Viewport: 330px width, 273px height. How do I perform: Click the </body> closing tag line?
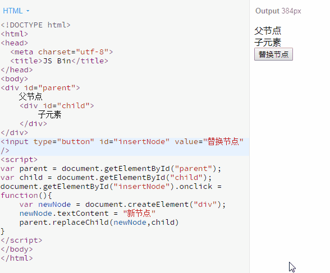(x=17, y=249)
